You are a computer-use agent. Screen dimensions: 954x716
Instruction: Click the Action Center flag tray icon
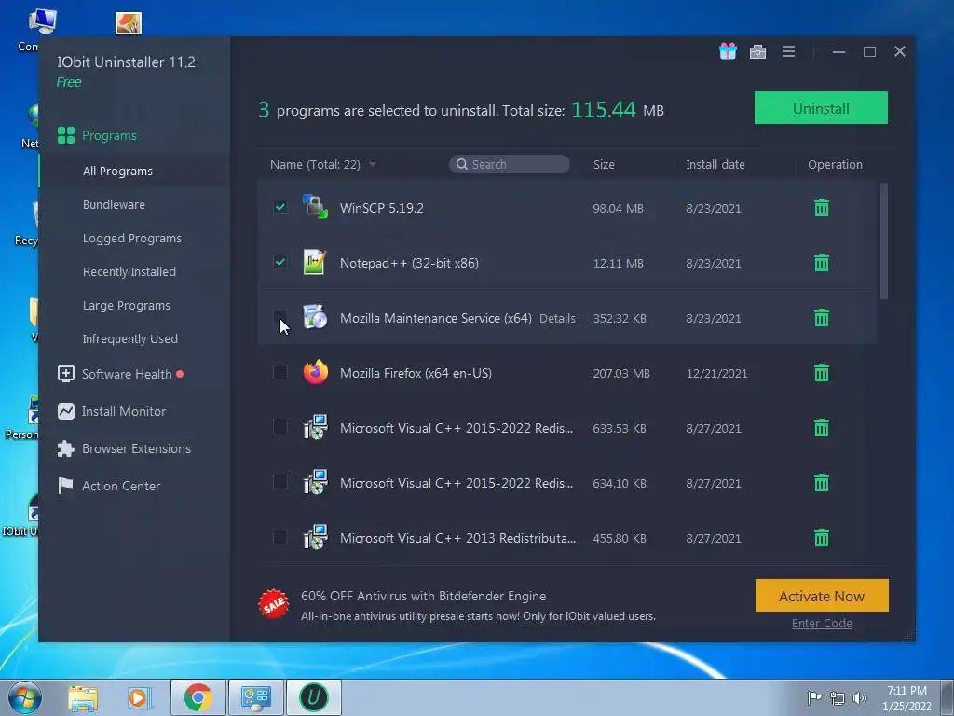tap(814, 698)
